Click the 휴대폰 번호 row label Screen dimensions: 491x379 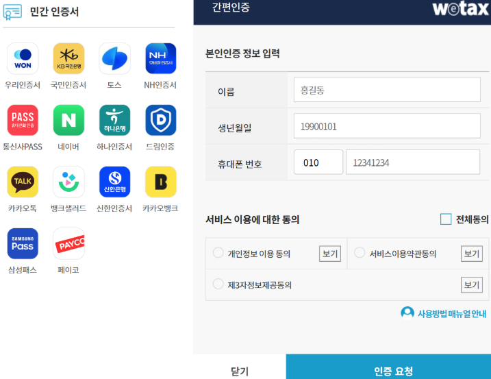point(240,164)
